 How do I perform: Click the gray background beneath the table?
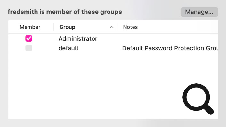[x=113, y=123]
